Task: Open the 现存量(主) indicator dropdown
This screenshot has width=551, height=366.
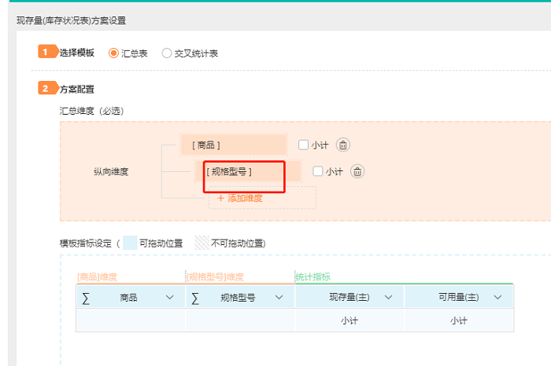Action: [387, 297]
